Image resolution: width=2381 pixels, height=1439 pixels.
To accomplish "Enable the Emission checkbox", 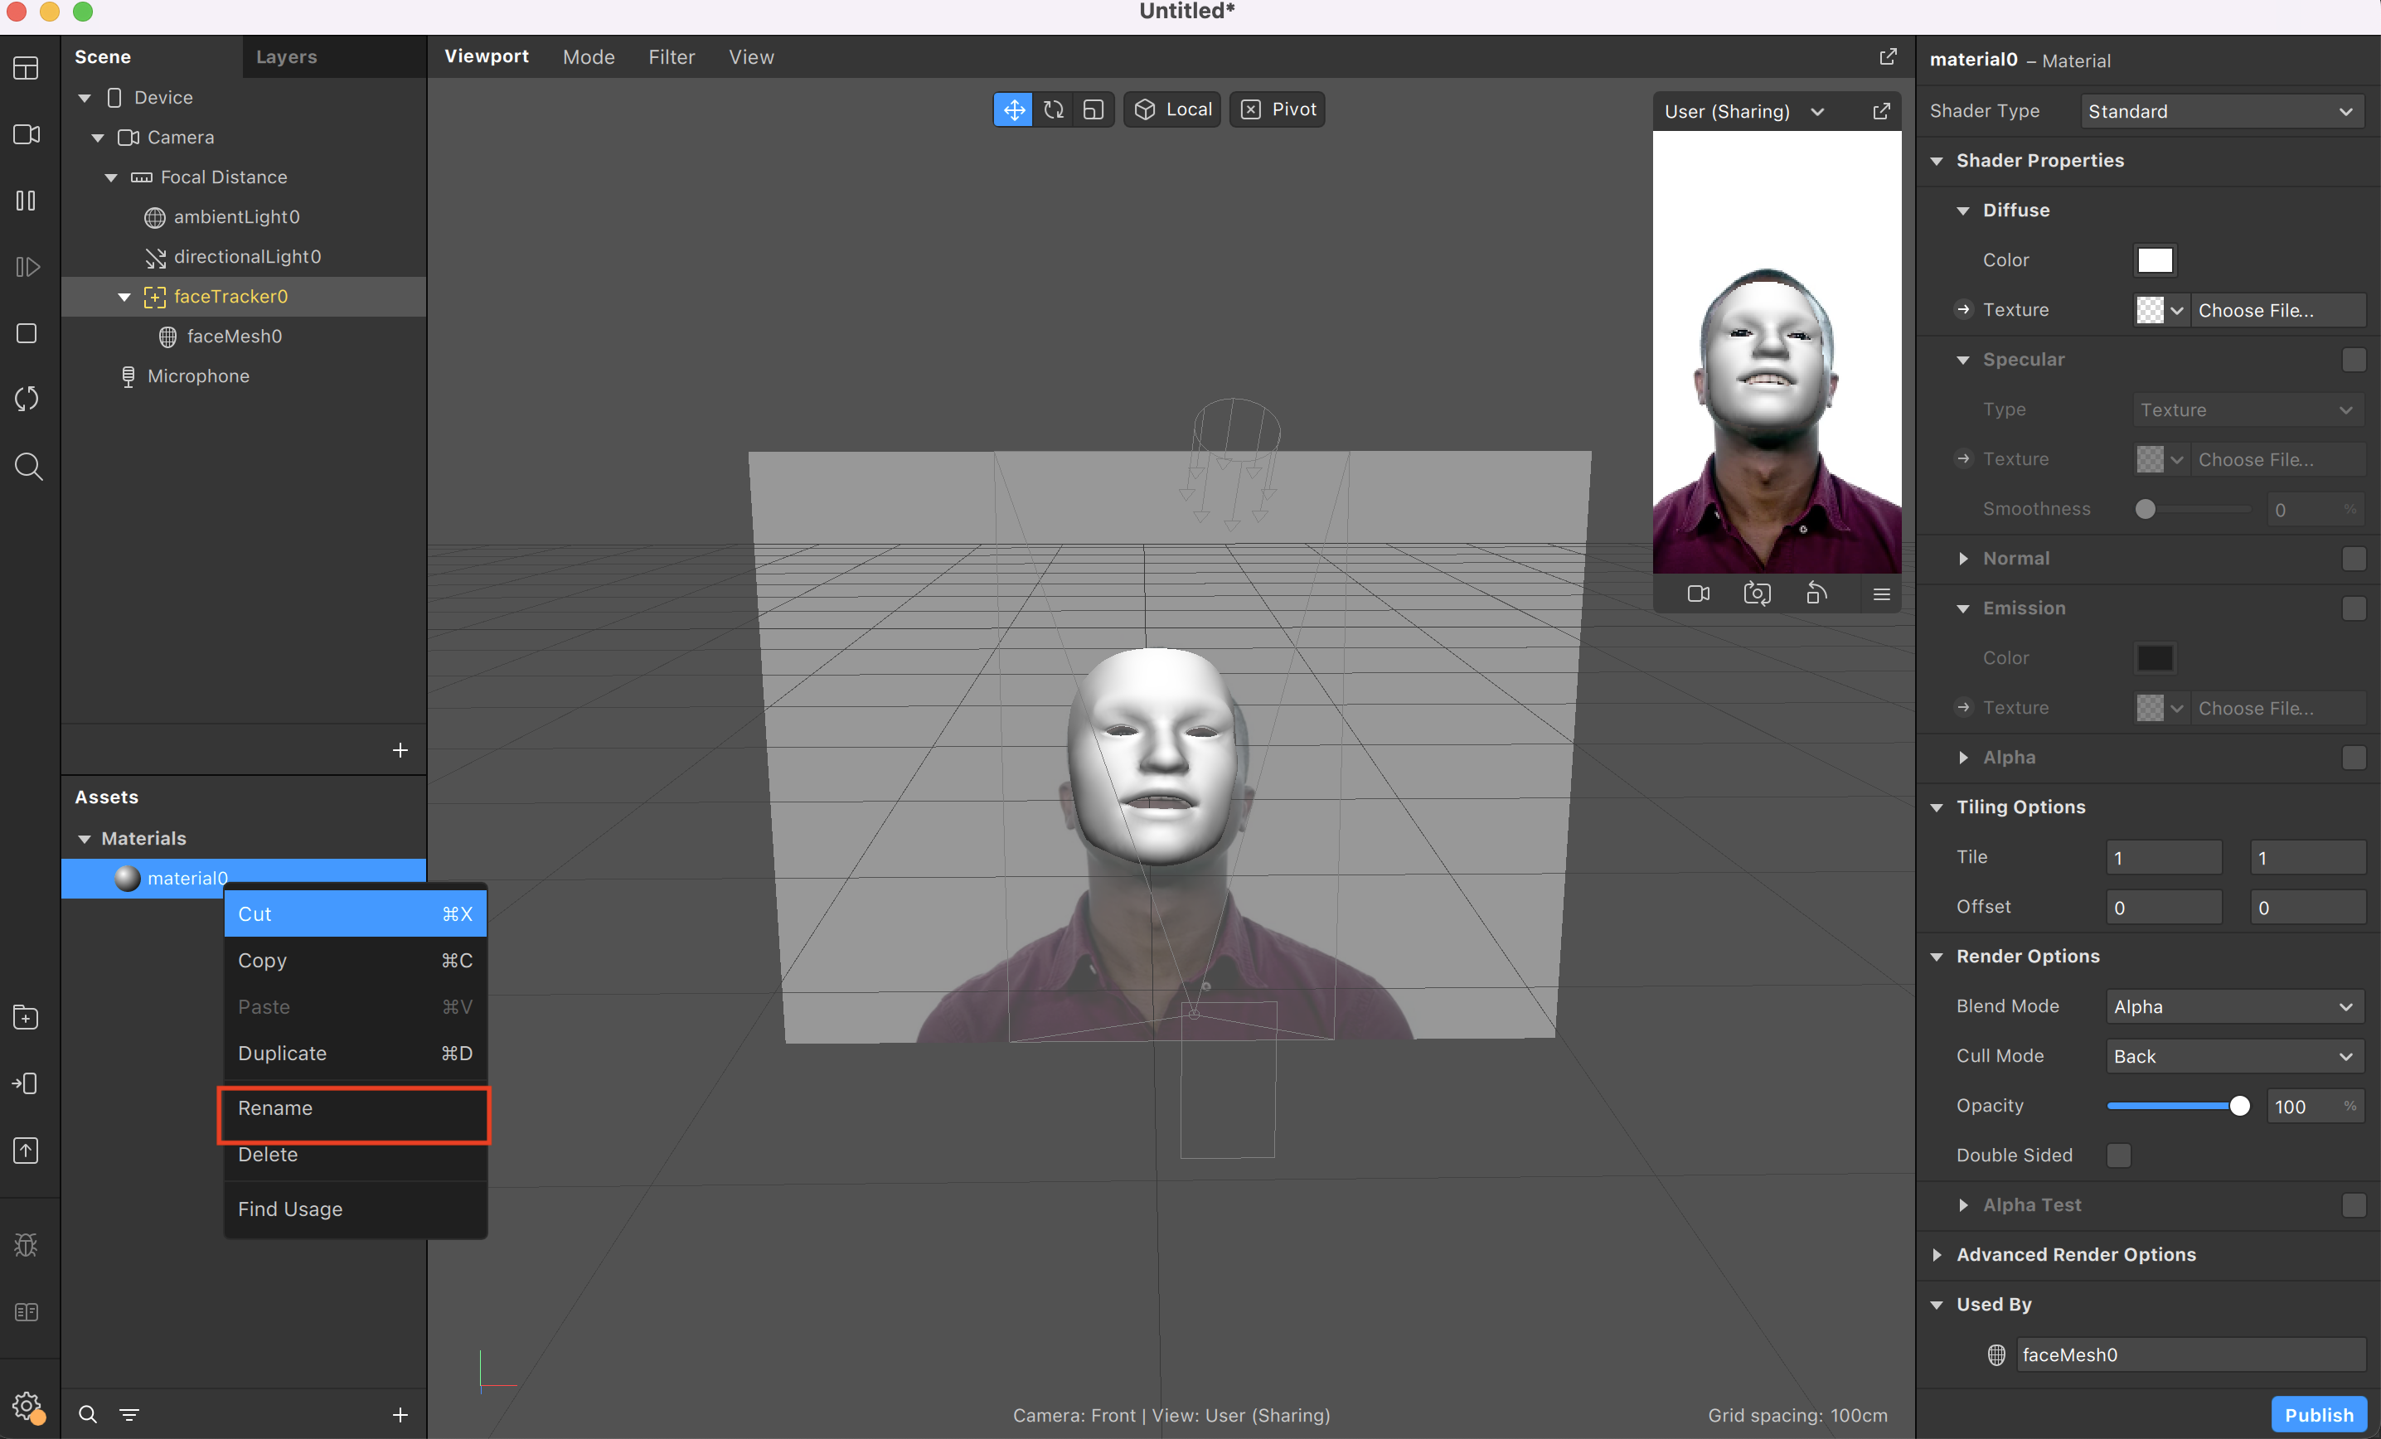I will [2353, 608].
